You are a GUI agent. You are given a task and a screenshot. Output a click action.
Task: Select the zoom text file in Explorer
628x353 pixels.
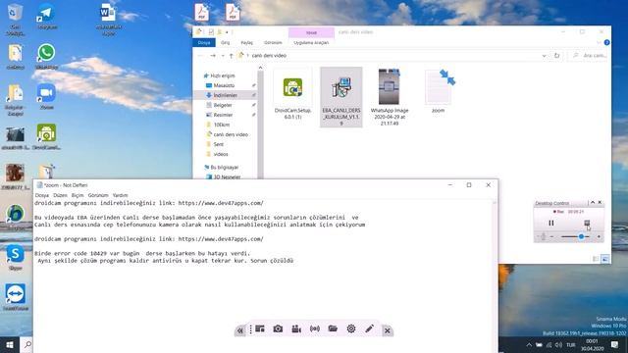439,91
